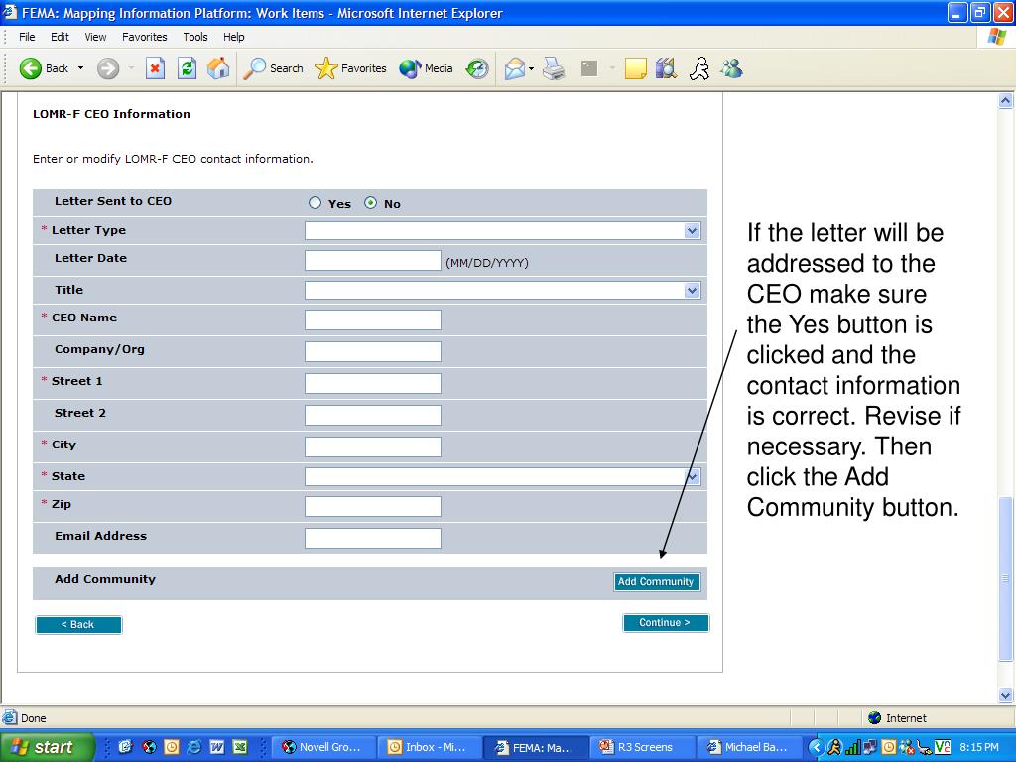Viewport: 1016px width, 762px height.
Task: Click the Messenger people icon
Action: coord(731,68)
